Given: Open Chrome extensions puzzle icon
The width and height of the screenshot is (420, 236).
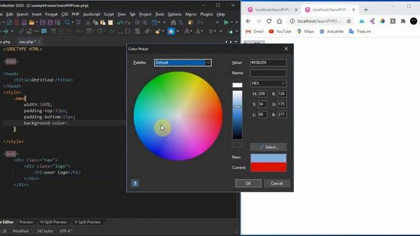Looking at the screenshot, I should point(403,21).
